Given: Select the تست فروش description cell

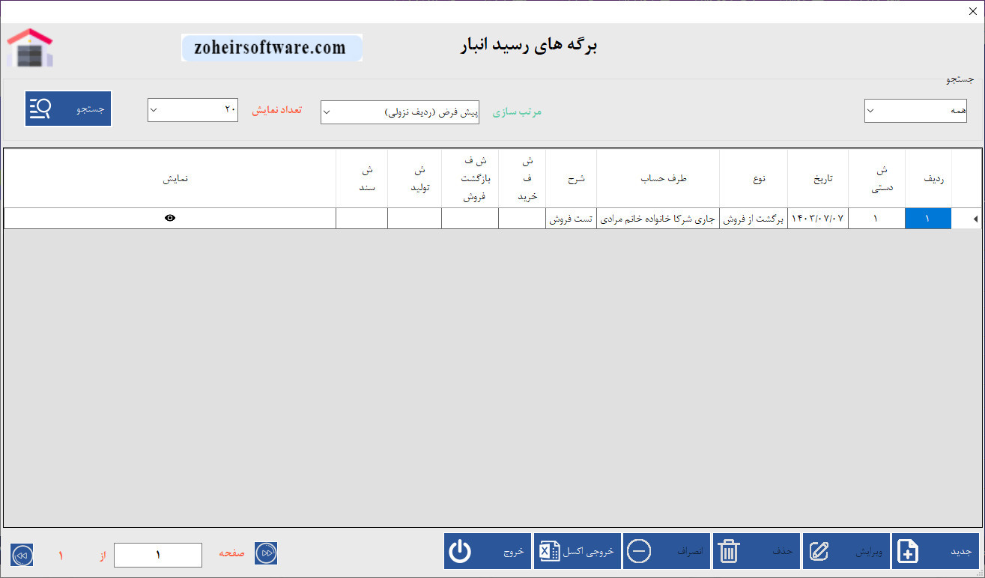Looking at the screenshot, I should coord(572,218).
